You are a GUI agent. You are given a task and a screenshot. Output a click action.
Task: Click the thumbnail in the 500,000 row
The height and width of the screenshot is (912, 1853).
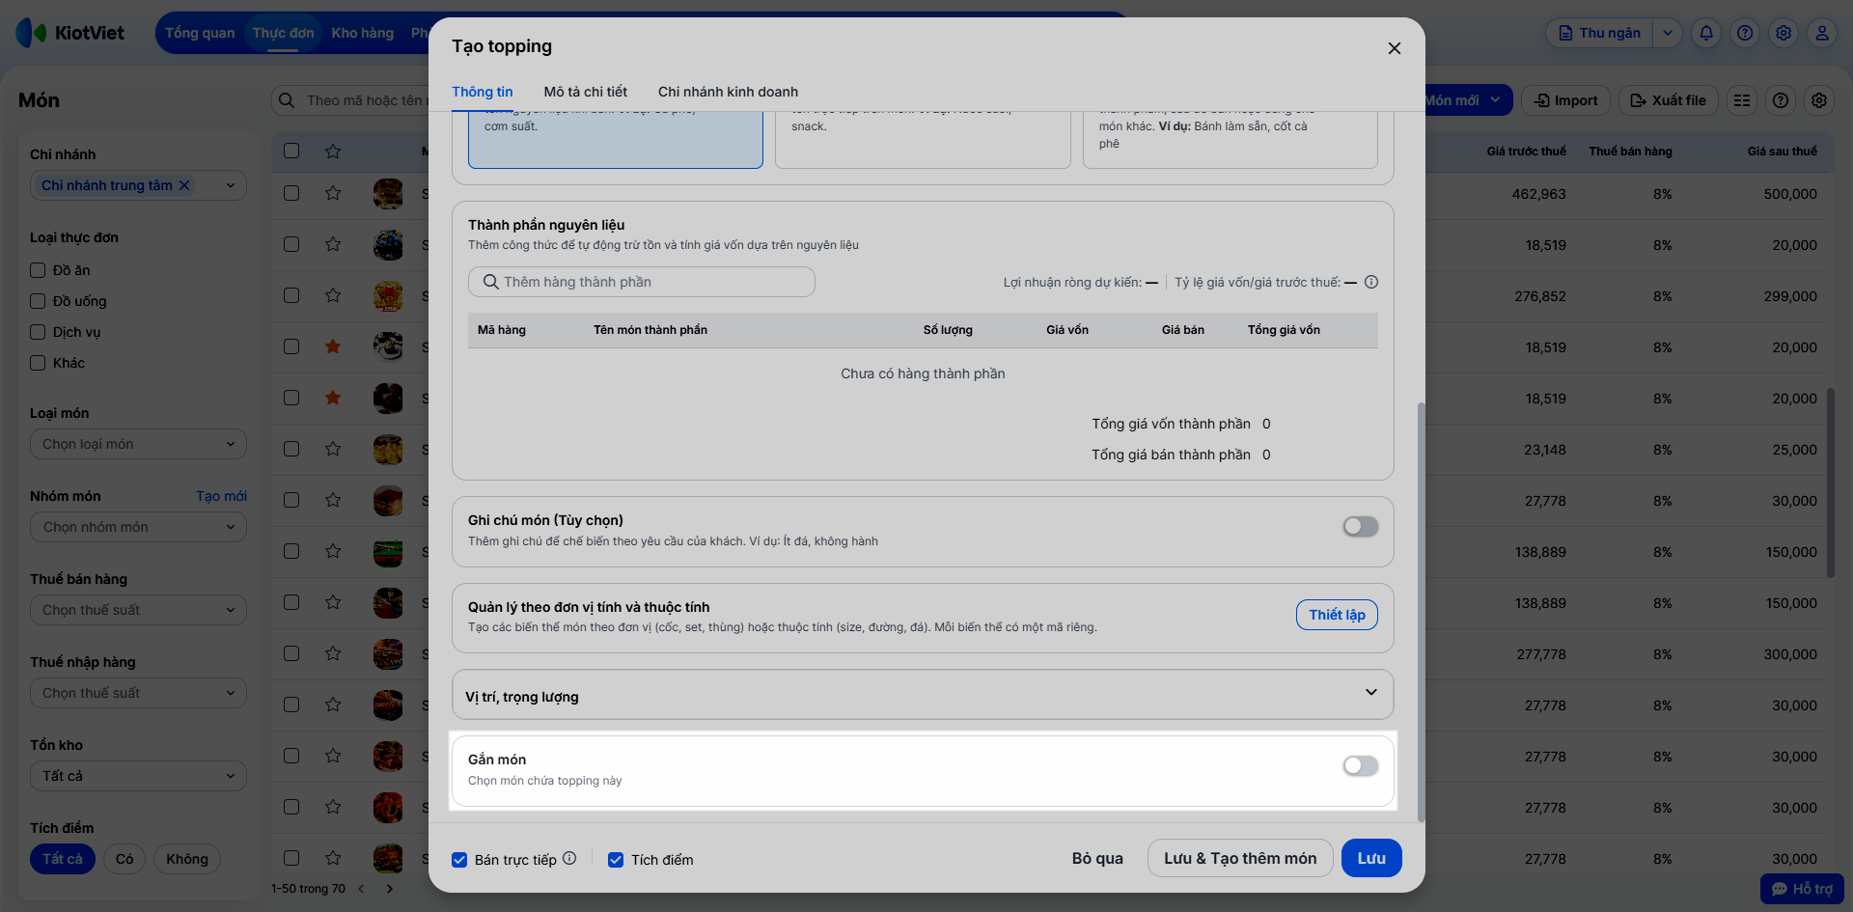pyautogui.click(x=388, y=193)
